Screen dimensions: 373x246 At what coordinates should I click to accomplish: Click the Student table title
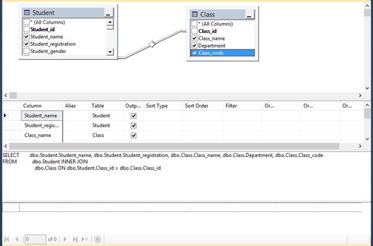(x=43, y=13)
